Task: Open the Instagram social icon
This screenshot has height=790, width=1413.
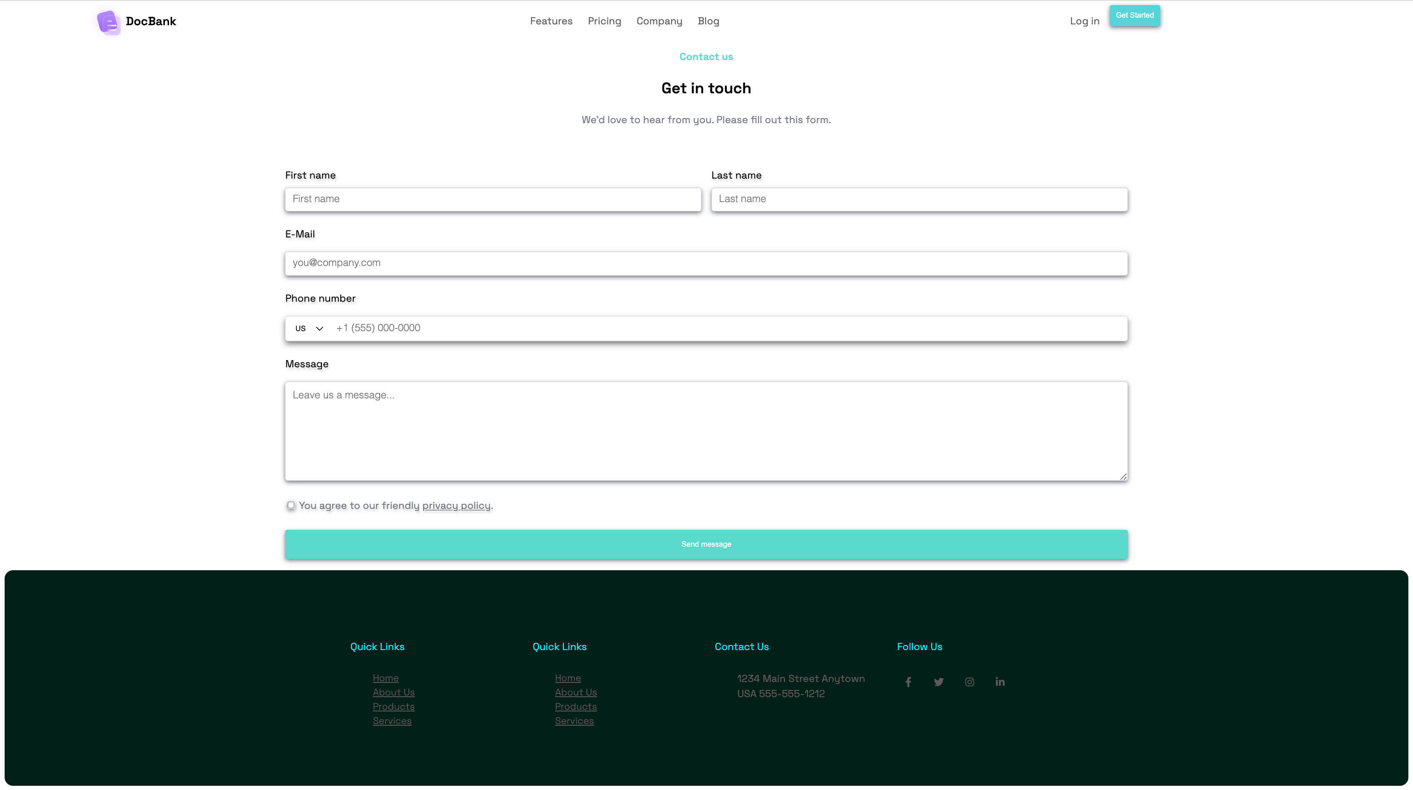Action: (x=969, y=682)
